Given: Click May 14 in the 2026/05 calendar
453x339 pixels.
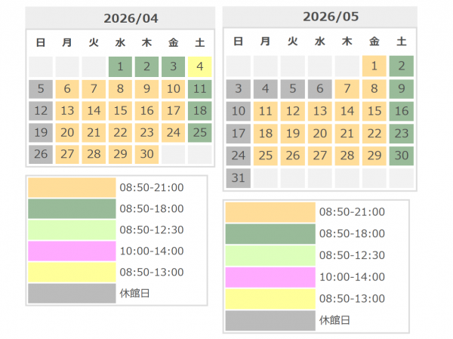Looking at the screenshot, I should (347, 111).
